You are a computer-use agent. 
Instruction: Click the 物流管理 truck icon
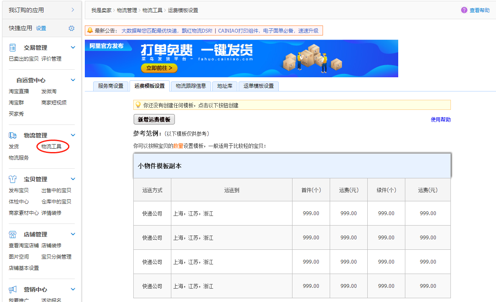[x=13, y=135]
